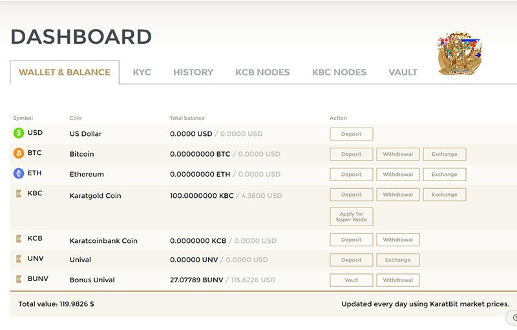Click Deposit in the Unival row
Screen dimensions: 517x330
(352, 260)
